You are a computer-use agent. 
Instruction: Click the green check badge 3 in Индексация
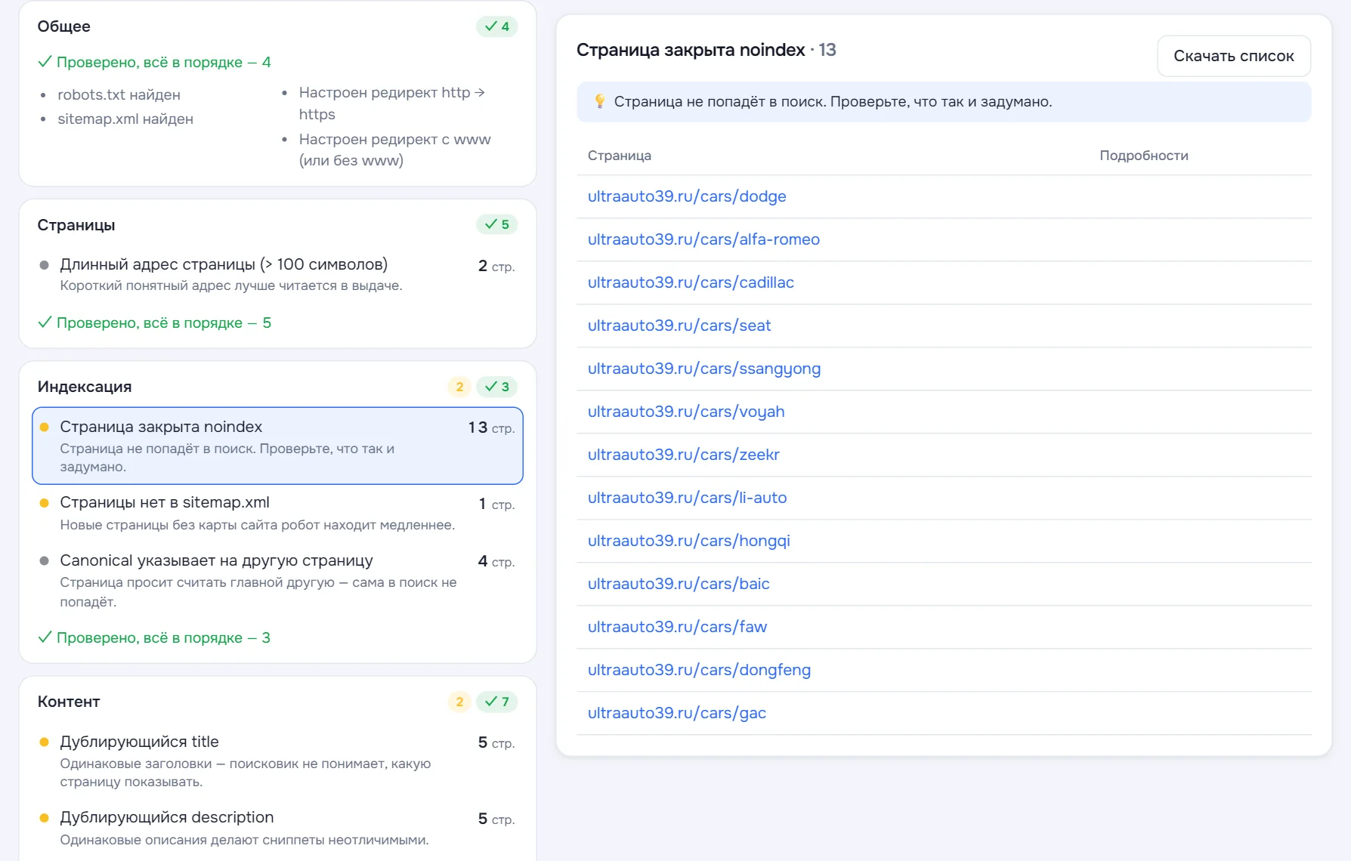click(x=497, y=387)
